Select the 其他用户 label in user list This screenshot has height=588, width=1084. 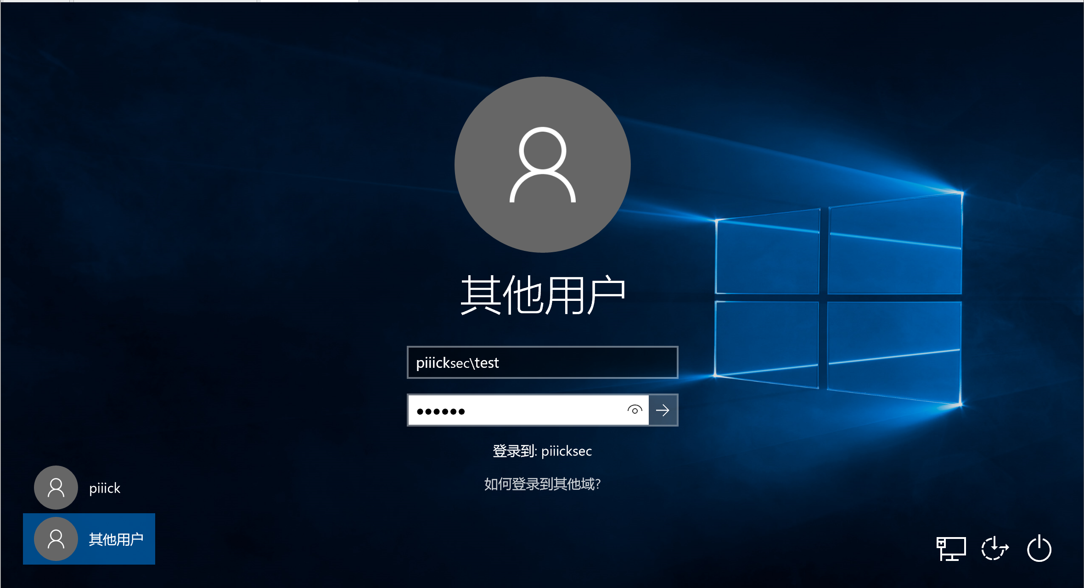point(116,539)
